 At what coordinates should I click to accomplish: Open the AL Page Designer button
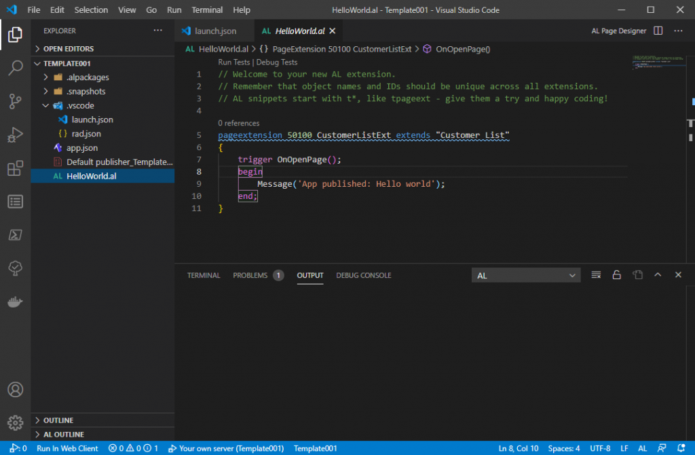(x=619, y=31)
